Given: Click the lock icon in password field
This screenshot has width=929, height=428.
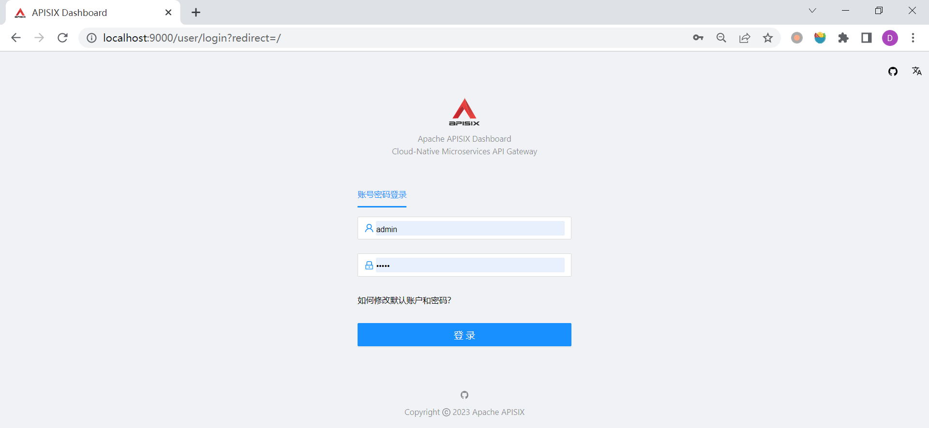Looking at the screenshot, I should point(369,265).
